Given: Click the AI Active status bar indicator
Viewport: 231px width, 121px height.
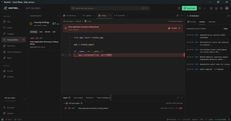Looking at the screenshot, I should coord(171,119).
